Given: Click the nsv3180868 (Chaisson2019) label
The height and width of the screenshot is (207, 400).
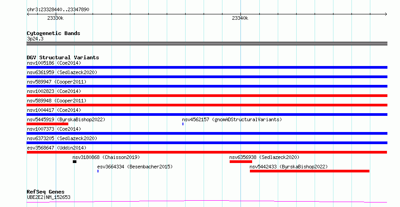Looking at the screenshot, I should [x=106, y=157].
